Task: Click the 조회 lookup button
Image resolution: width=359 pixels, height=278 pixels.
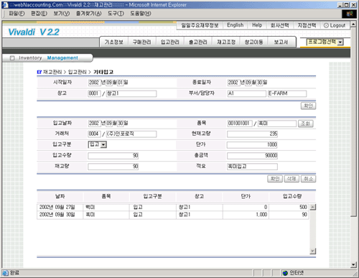Action: [306, 124]
